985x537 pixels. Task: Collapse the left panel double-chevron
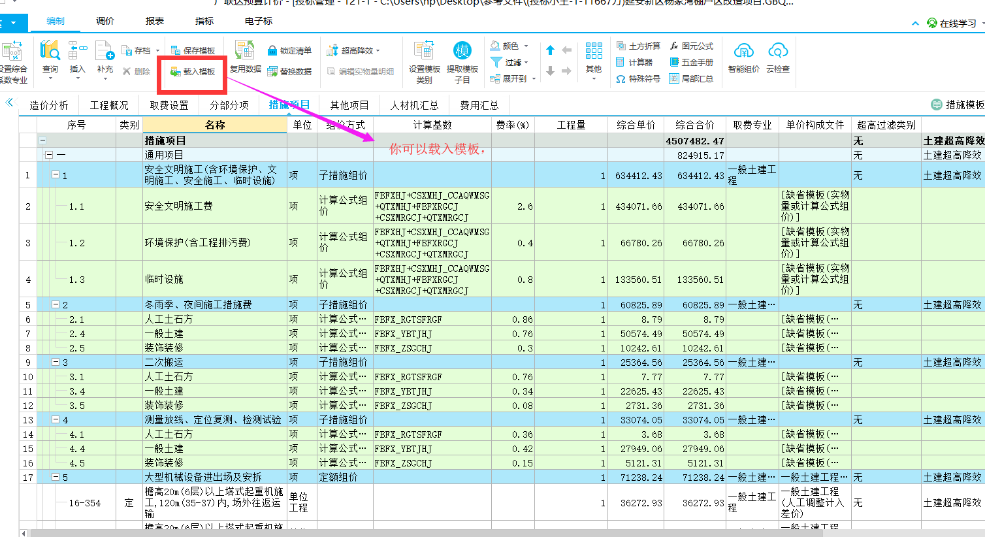click(9, 102)
